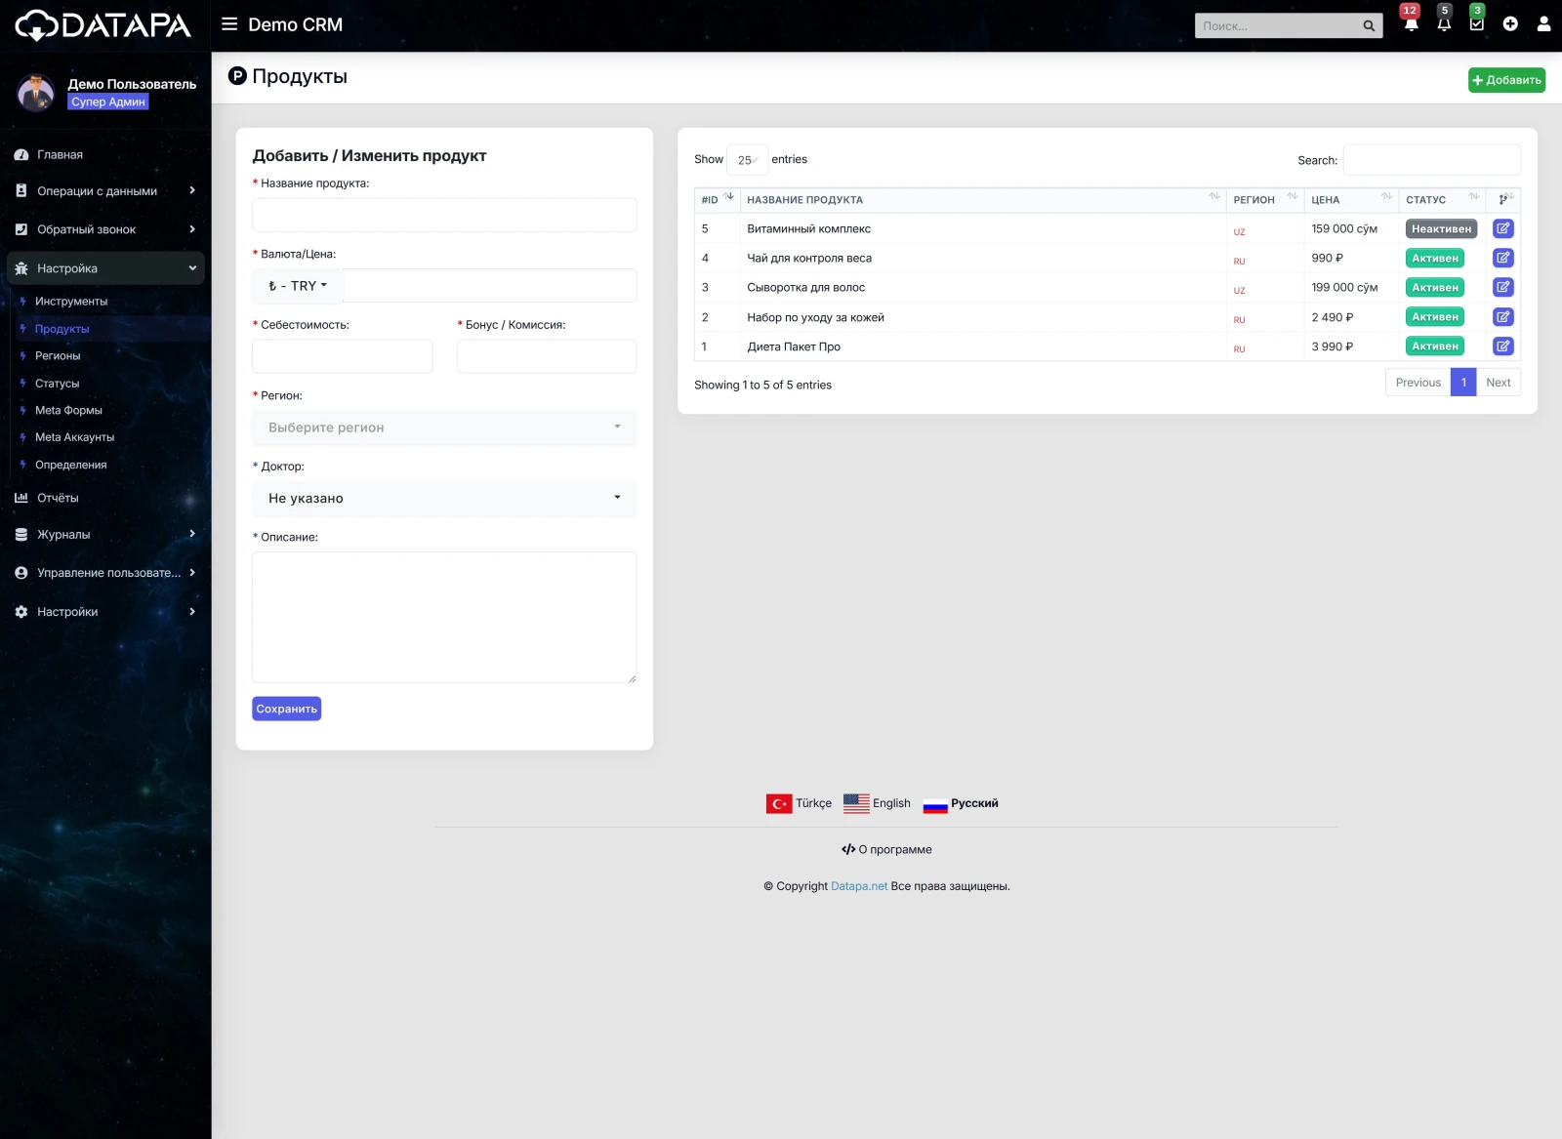Click the actions column header icon
This screenshot has height=1139, width=1562.
pyautogui.click(x=1503, y=200)
